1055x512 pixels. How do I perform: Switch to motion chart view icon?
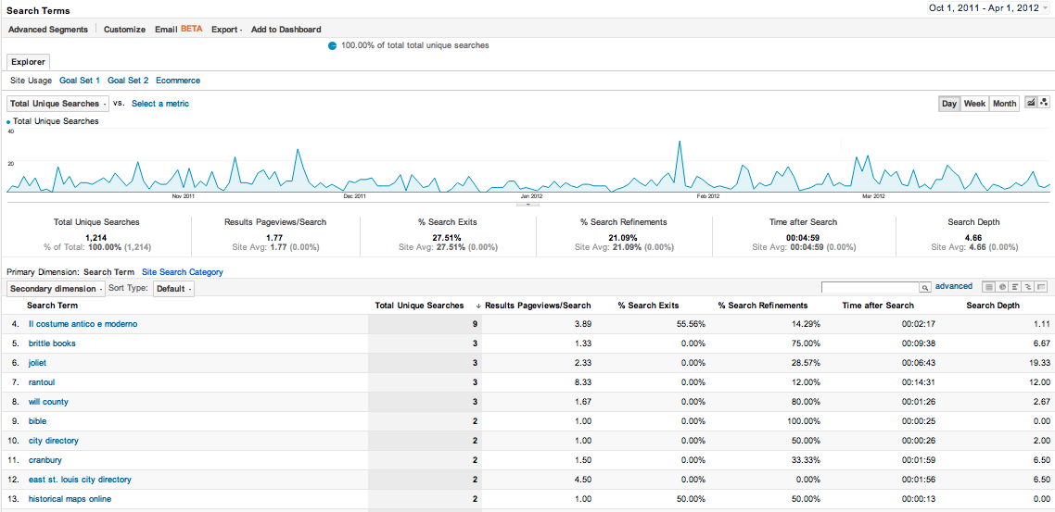[x=1044, y=103]
